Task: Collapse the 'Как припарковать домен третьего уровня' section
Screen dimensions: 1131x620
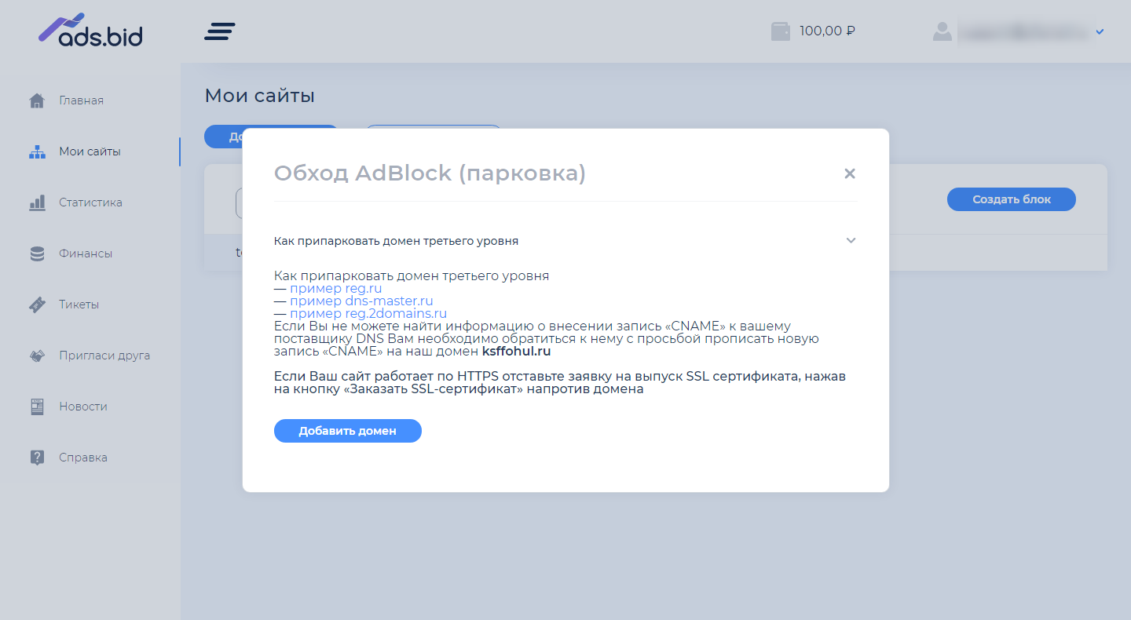Action: 850,241
